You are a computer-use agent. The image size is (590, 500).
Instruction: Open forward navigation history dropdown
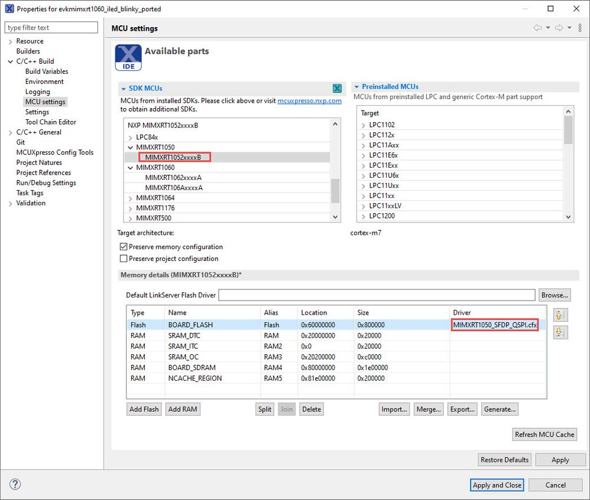click(569, 27)
